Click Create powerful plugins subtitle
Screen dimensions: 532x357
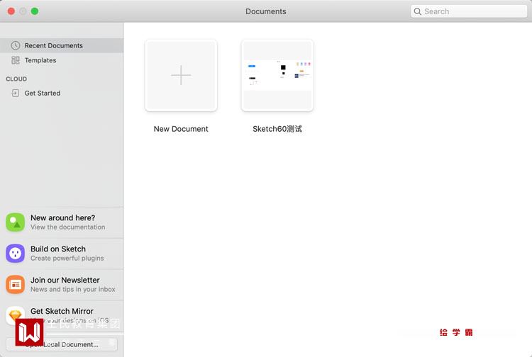67,258
